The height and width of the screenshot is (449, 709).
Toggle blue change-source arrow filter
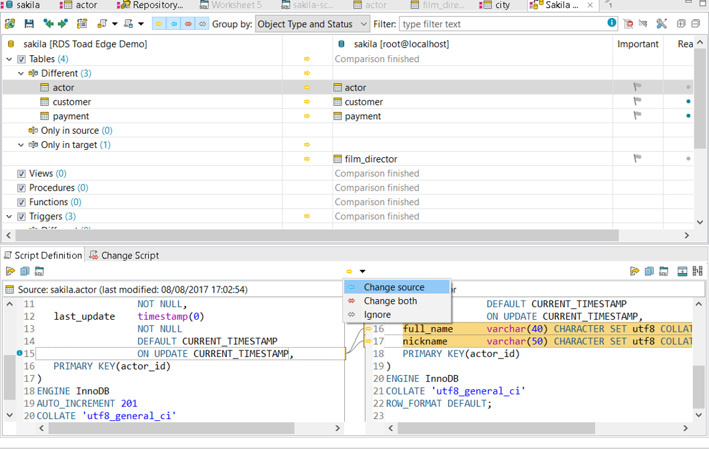[x=173, y=24]
